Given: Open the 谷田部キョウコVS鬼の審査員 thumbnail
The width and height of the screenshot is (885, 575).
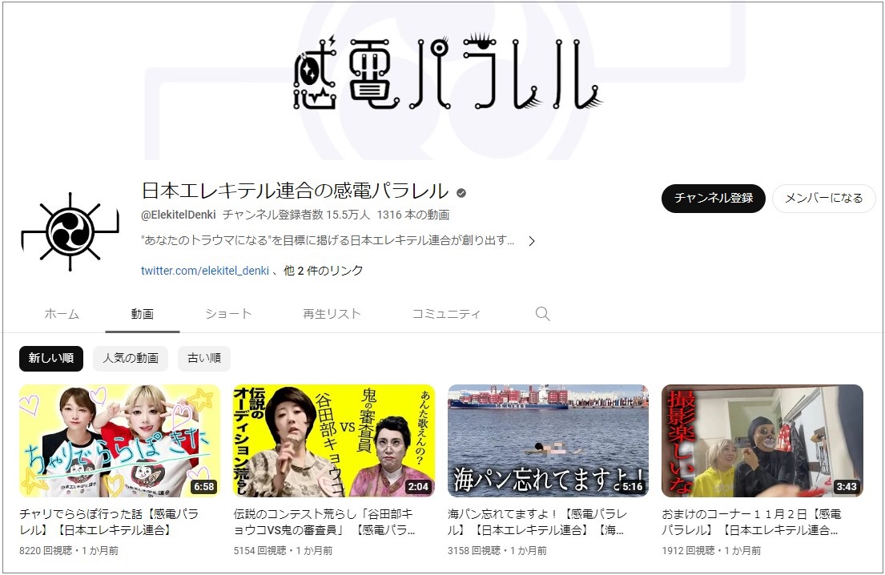Looking at the screenshot, I should [x=334, y=440].
